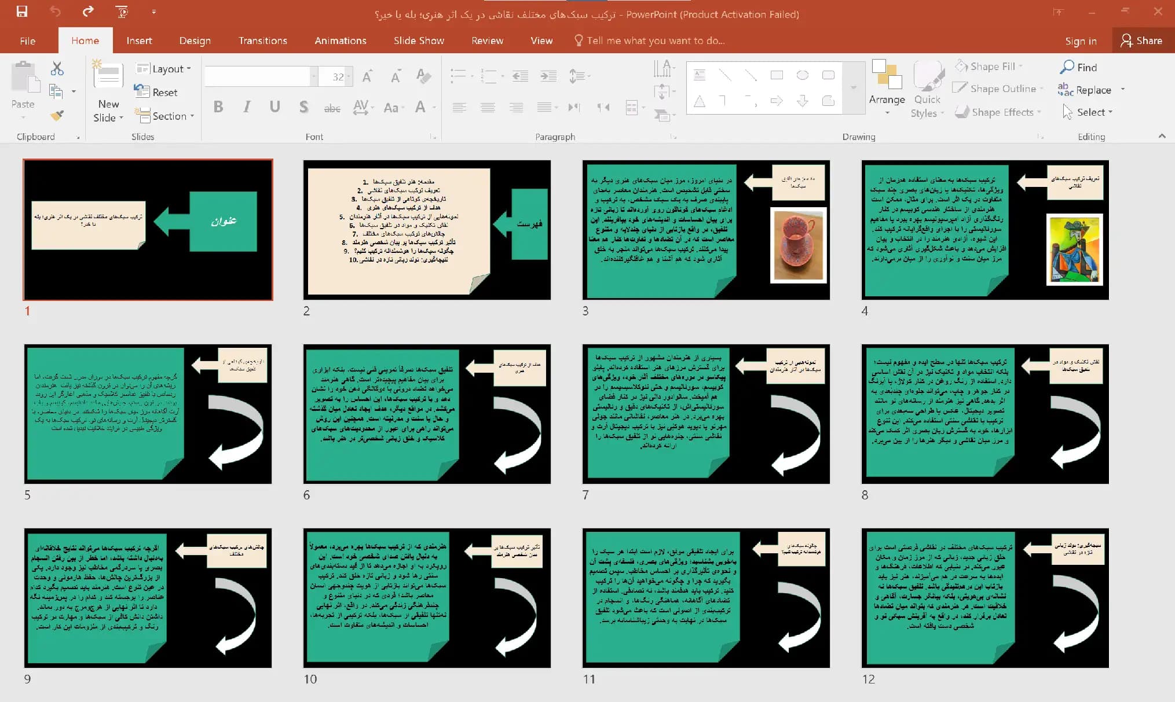This screenshot has height=702, width=1175.
Task: Open the Layout dropdown
Action: pyautogui.click(x=163, y=69)
